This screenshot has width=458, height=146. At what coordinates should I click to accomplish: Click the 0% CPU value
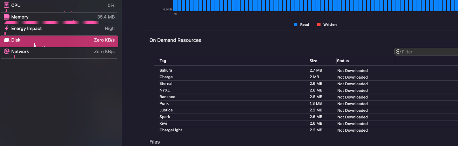coord(111,5)
